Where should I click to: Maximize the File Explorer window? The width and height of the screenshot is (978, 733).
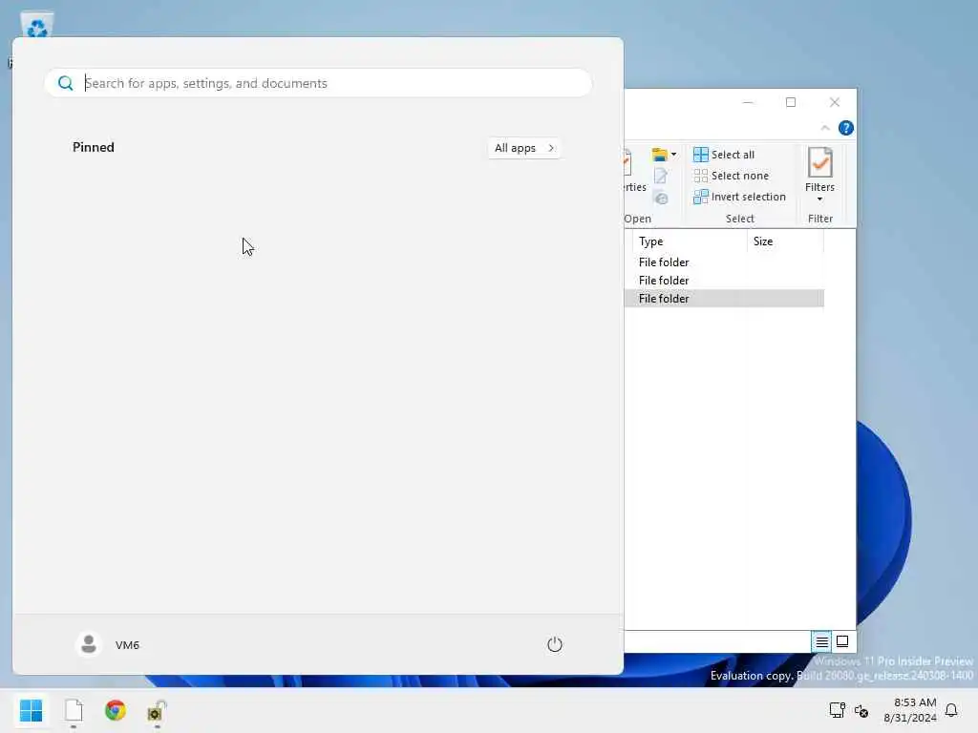[x=791, y=102]
